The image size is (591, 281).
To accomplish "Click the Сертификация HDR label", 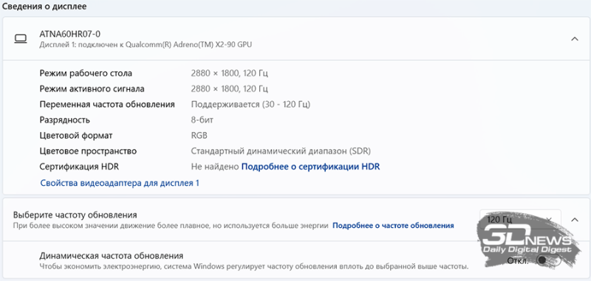I will point(79,167).
